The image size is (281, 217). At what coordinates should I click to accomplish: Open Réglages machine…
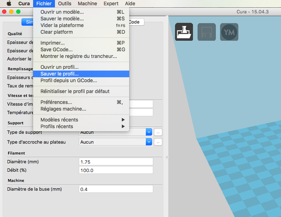[81, 109]
